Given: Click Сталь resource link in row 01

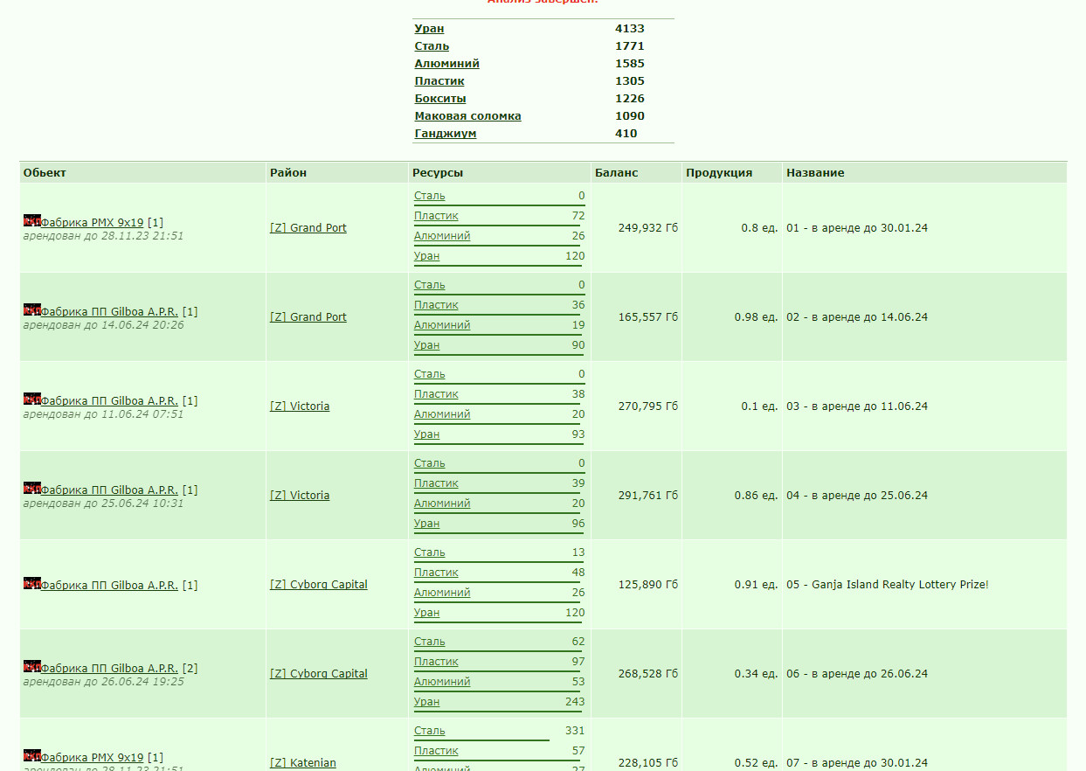Looking at the screenshot, I should (430, 196).
